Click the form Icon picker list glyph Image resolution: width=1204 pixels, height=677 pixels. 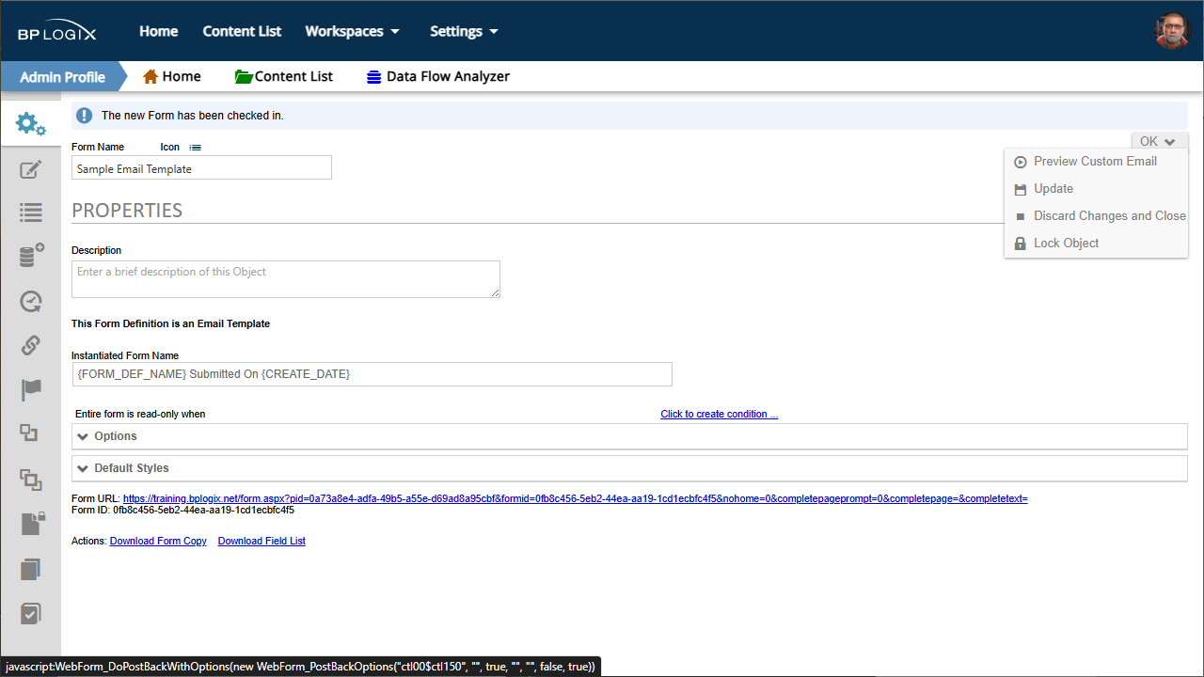tap(195, 148)
